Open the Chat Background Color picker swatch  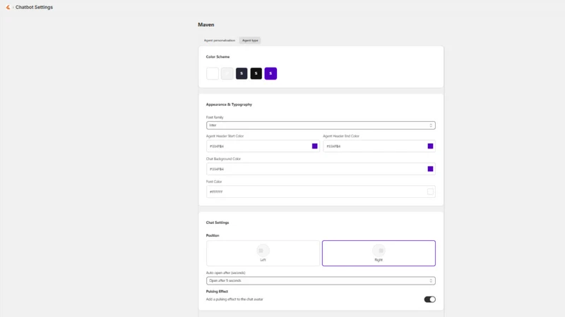tap(430, 169)
